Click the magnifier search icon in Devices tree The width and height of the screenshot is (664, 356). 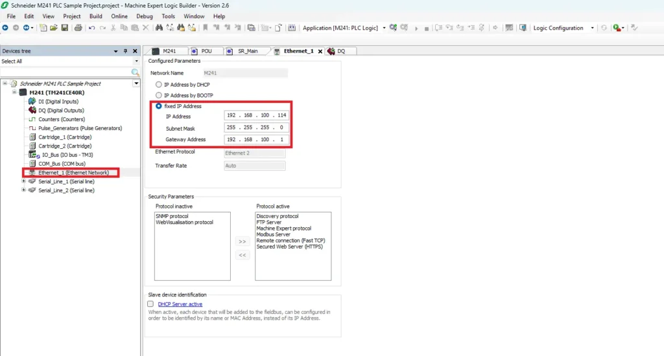pyautogui.click(x=135, y=72)
